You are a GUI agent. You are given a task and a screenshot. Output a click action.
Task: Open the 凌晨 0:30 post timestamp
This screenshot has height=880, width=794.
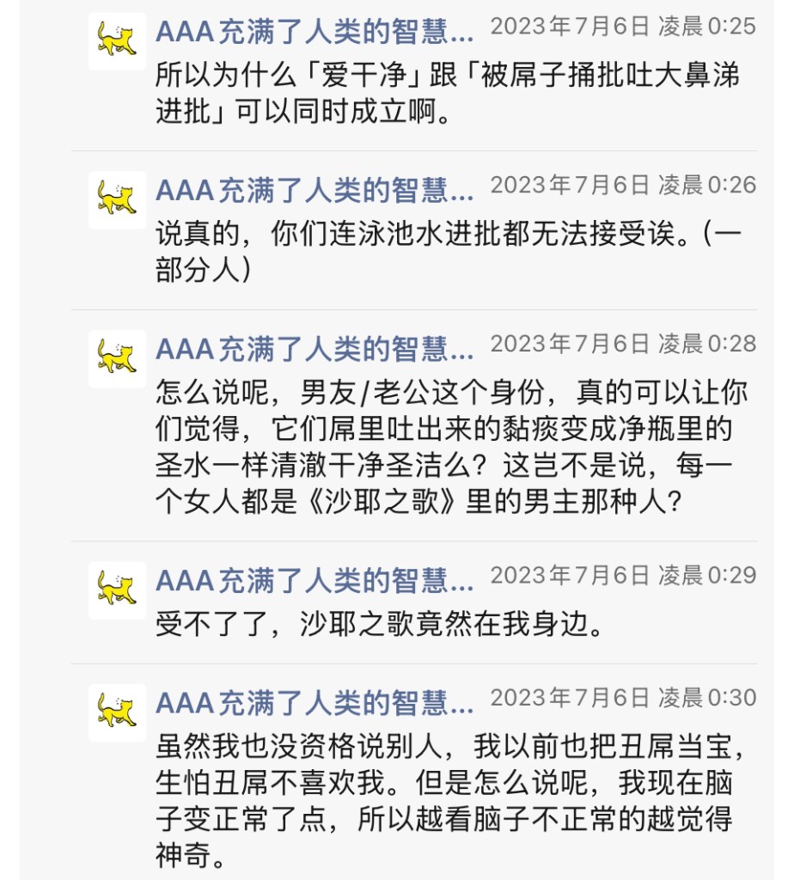[623, 698]
